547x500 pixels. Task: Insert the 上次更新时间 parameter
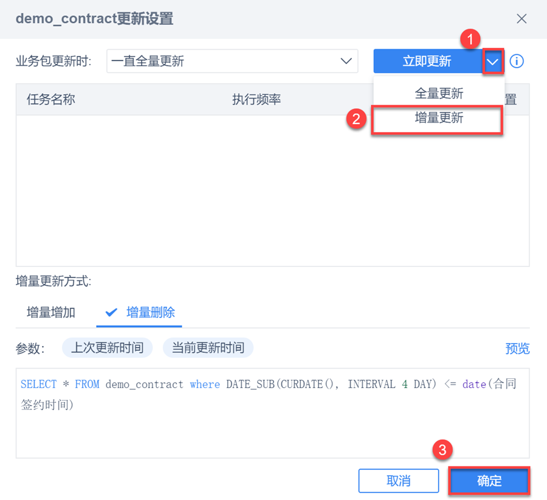click(x=107, y=348)
